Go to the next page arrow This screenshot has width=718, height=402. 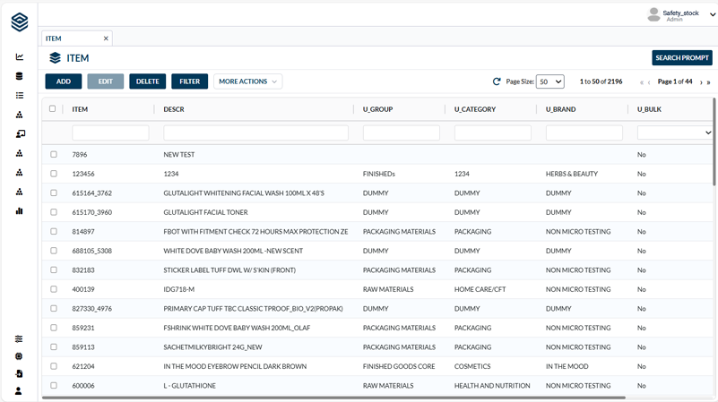700,82
